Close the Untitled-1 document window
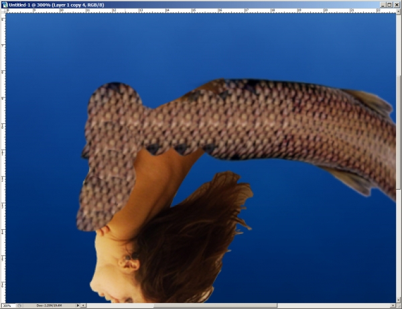The height and width of the screenshot is (309, 402). click(397, 5)
